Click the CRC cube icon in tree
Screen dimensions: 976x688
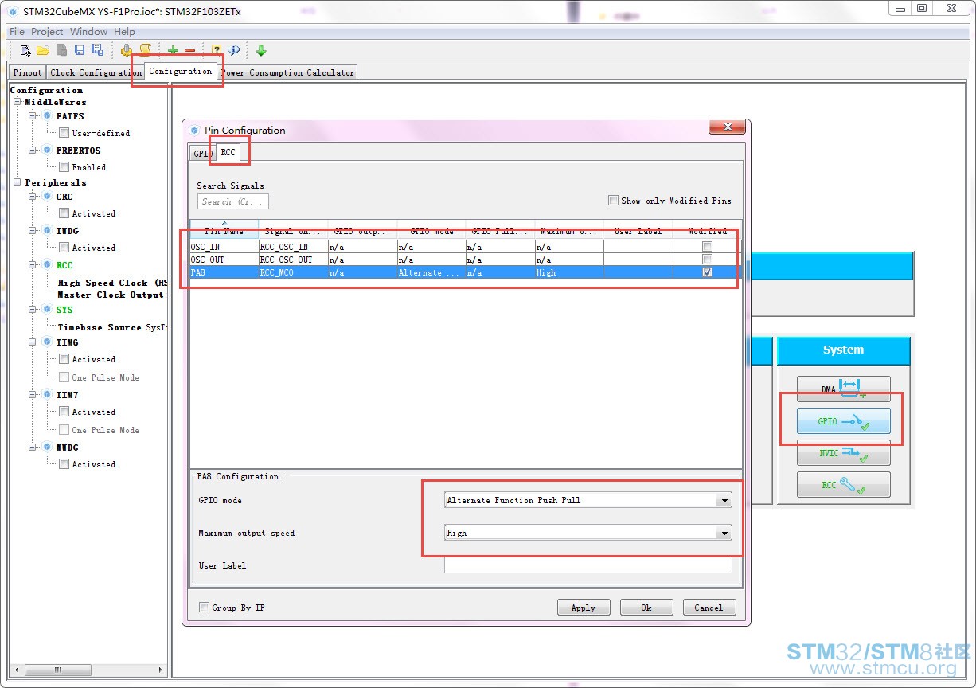tap(47, 197)
